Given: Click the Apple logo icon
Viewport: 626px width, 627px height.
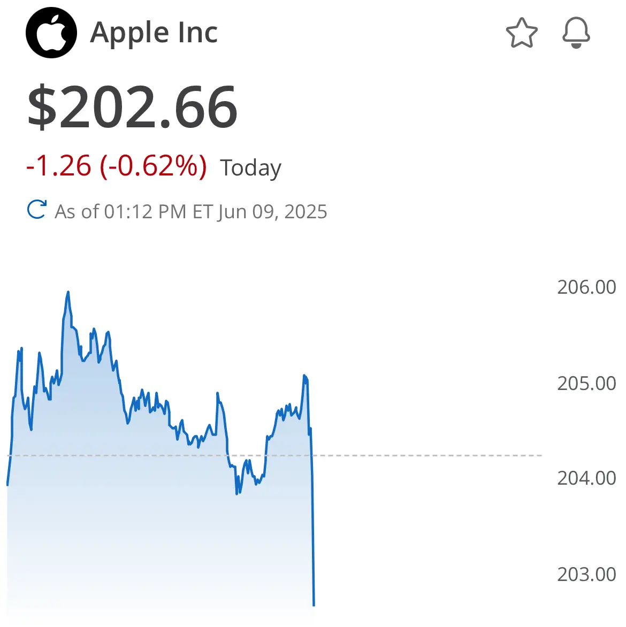Looking at the screenshot, I should click(51, 33).
